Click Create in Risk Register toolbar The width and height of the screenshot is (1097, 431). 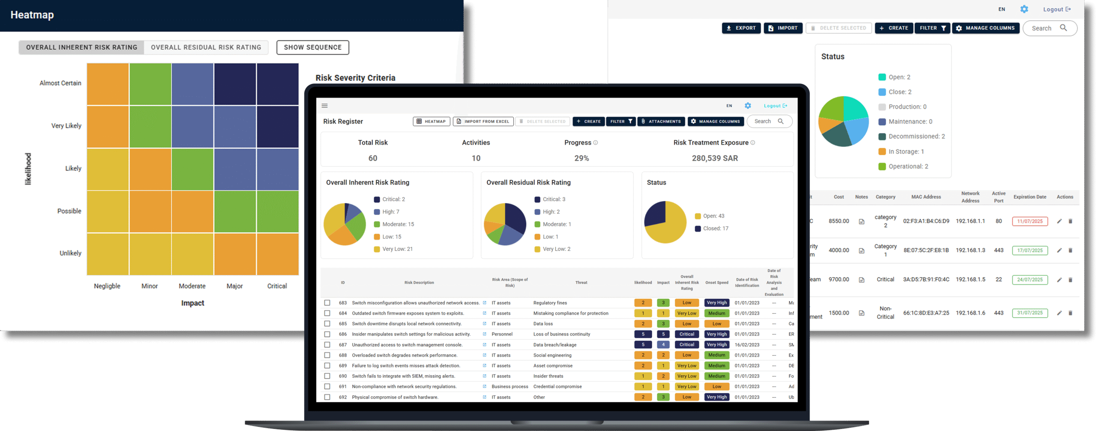pyautogui.click(x=589, y=122)
